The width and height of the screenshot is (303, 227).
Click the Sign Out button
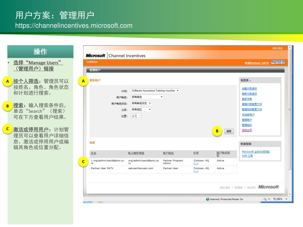click(x=278, y=62)
